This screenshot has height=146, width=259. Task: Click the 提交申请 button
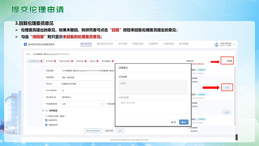tap(109, 131)
